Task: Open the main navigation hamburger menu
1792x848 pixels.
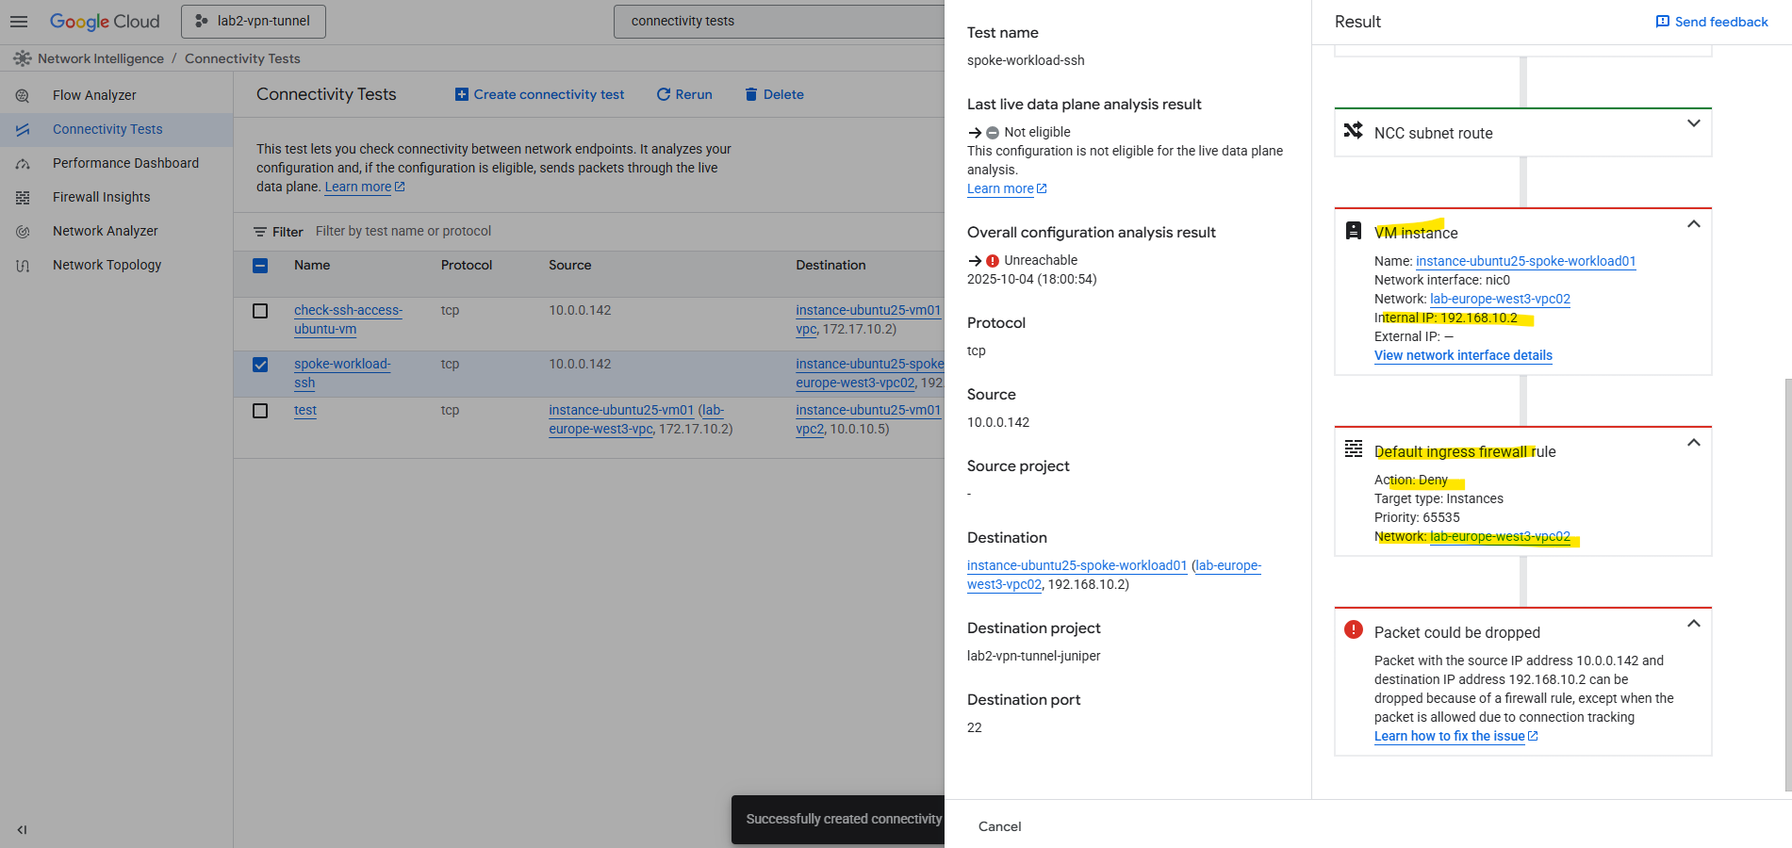Action: [19, 21]
